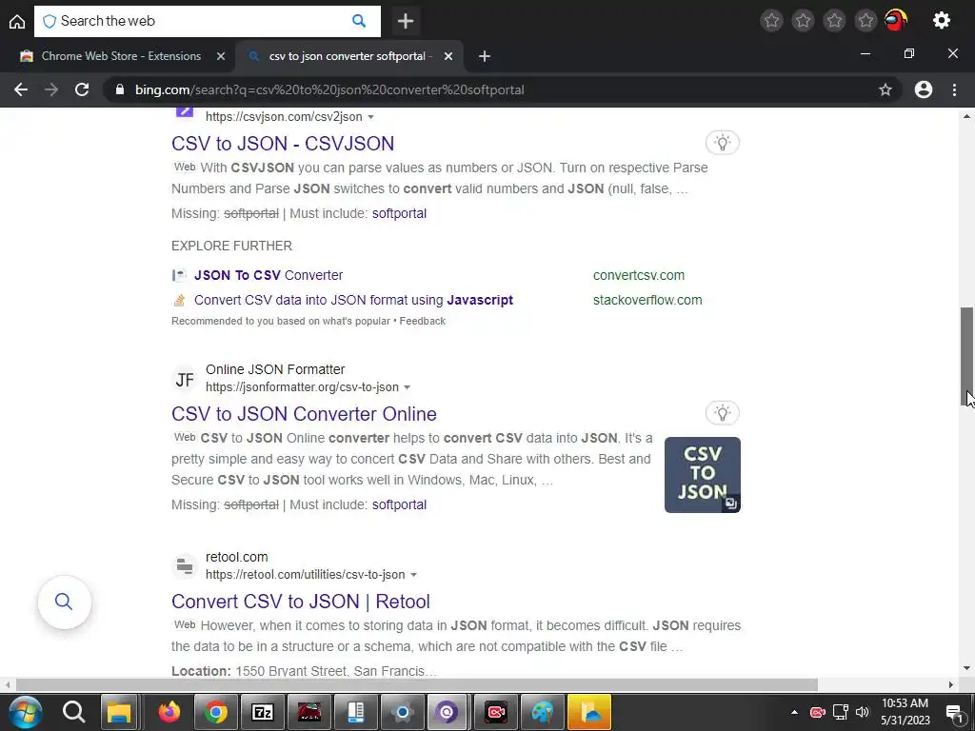Viewport: 975px width, 731px height.
Task: Click the JF favicon of Online JSON Formatter
Action: [184, 379]
